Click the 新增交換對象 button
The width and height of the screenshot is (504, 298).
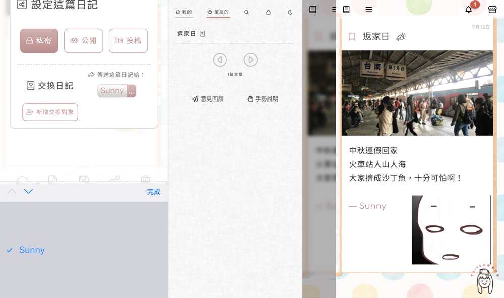pyautogui.click(x=50, y=112)
